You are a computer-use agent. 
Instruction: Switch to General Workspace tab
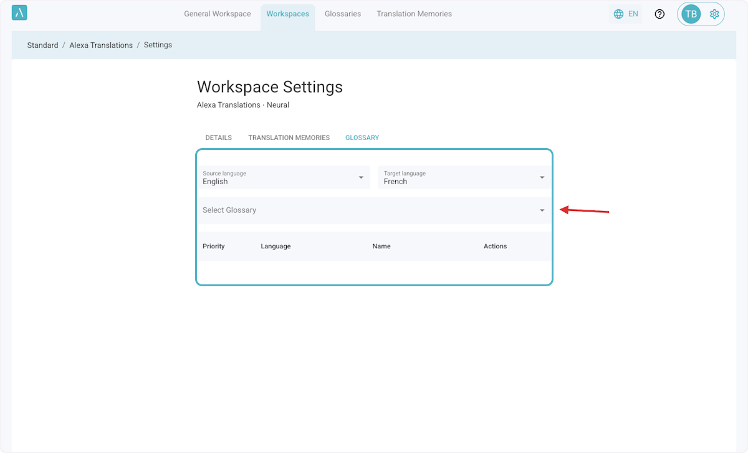(x=217, y=14)
